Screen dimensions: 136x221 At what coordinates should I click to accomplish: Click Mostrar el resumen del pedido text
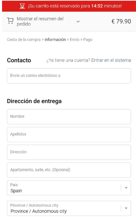pos(40,21)
